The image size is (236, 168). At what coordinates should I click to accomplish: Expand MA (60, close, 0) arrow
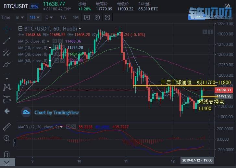pyautogui.click(x=50, y=60)
